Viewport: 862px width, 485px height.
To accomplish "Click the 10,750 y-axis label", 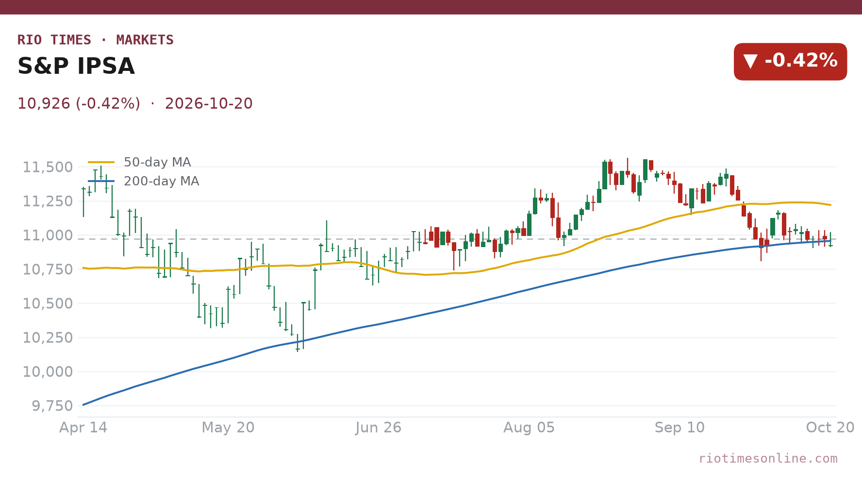I will (48, 269).
